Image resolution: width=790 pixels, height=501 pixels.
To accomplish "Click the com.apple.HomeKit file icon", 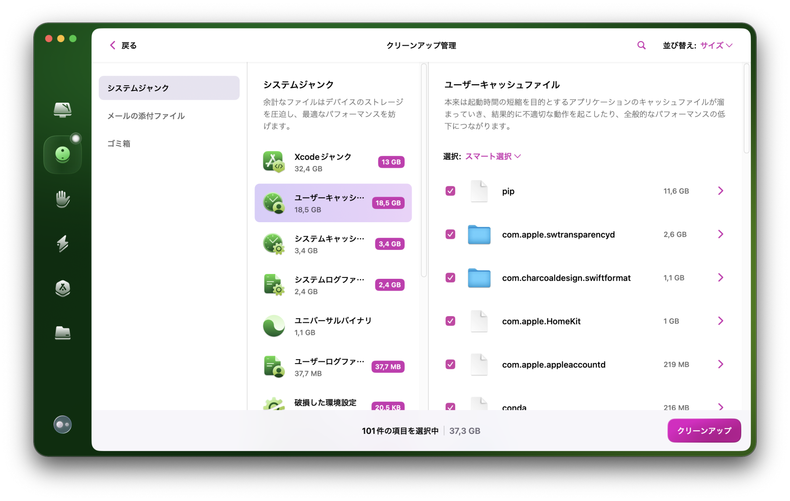I will click(479, 321).
